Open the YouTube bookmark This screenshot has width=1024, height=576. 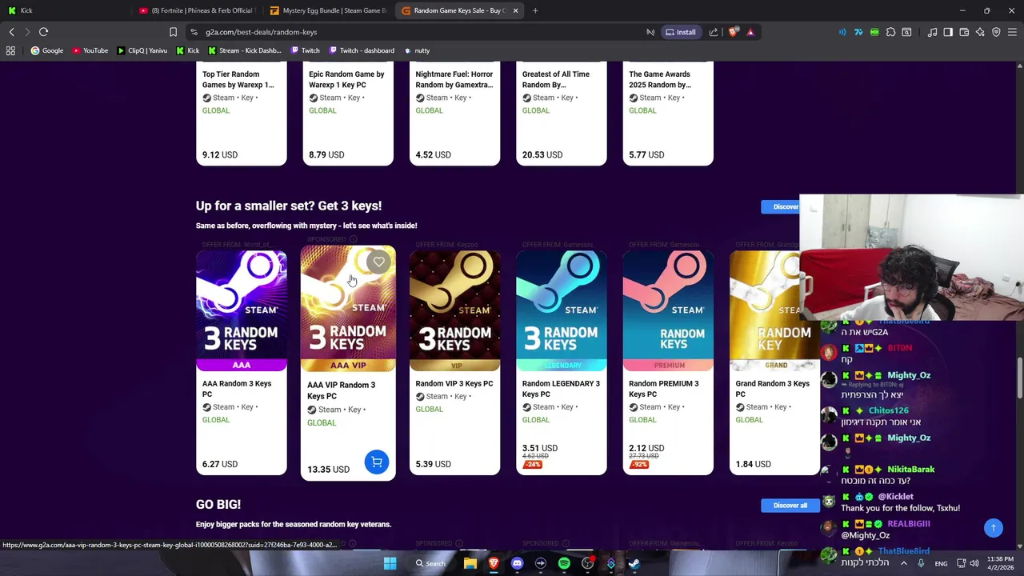(x=90, y=50)
